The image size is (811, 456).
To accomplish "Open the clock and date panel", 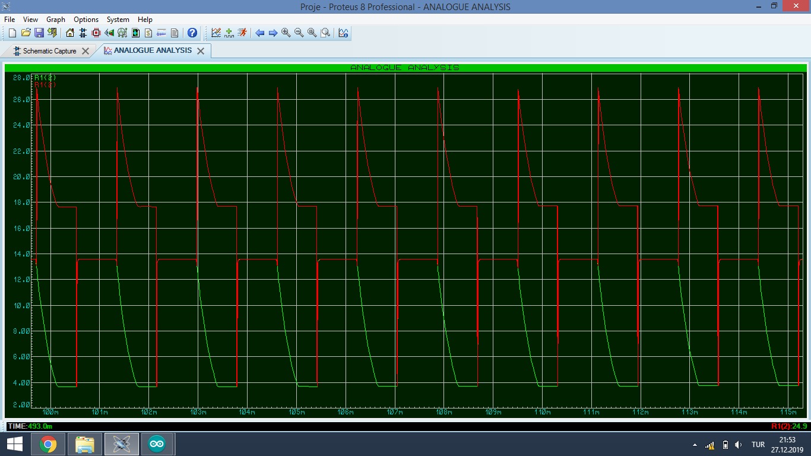I will click(787, 444).
